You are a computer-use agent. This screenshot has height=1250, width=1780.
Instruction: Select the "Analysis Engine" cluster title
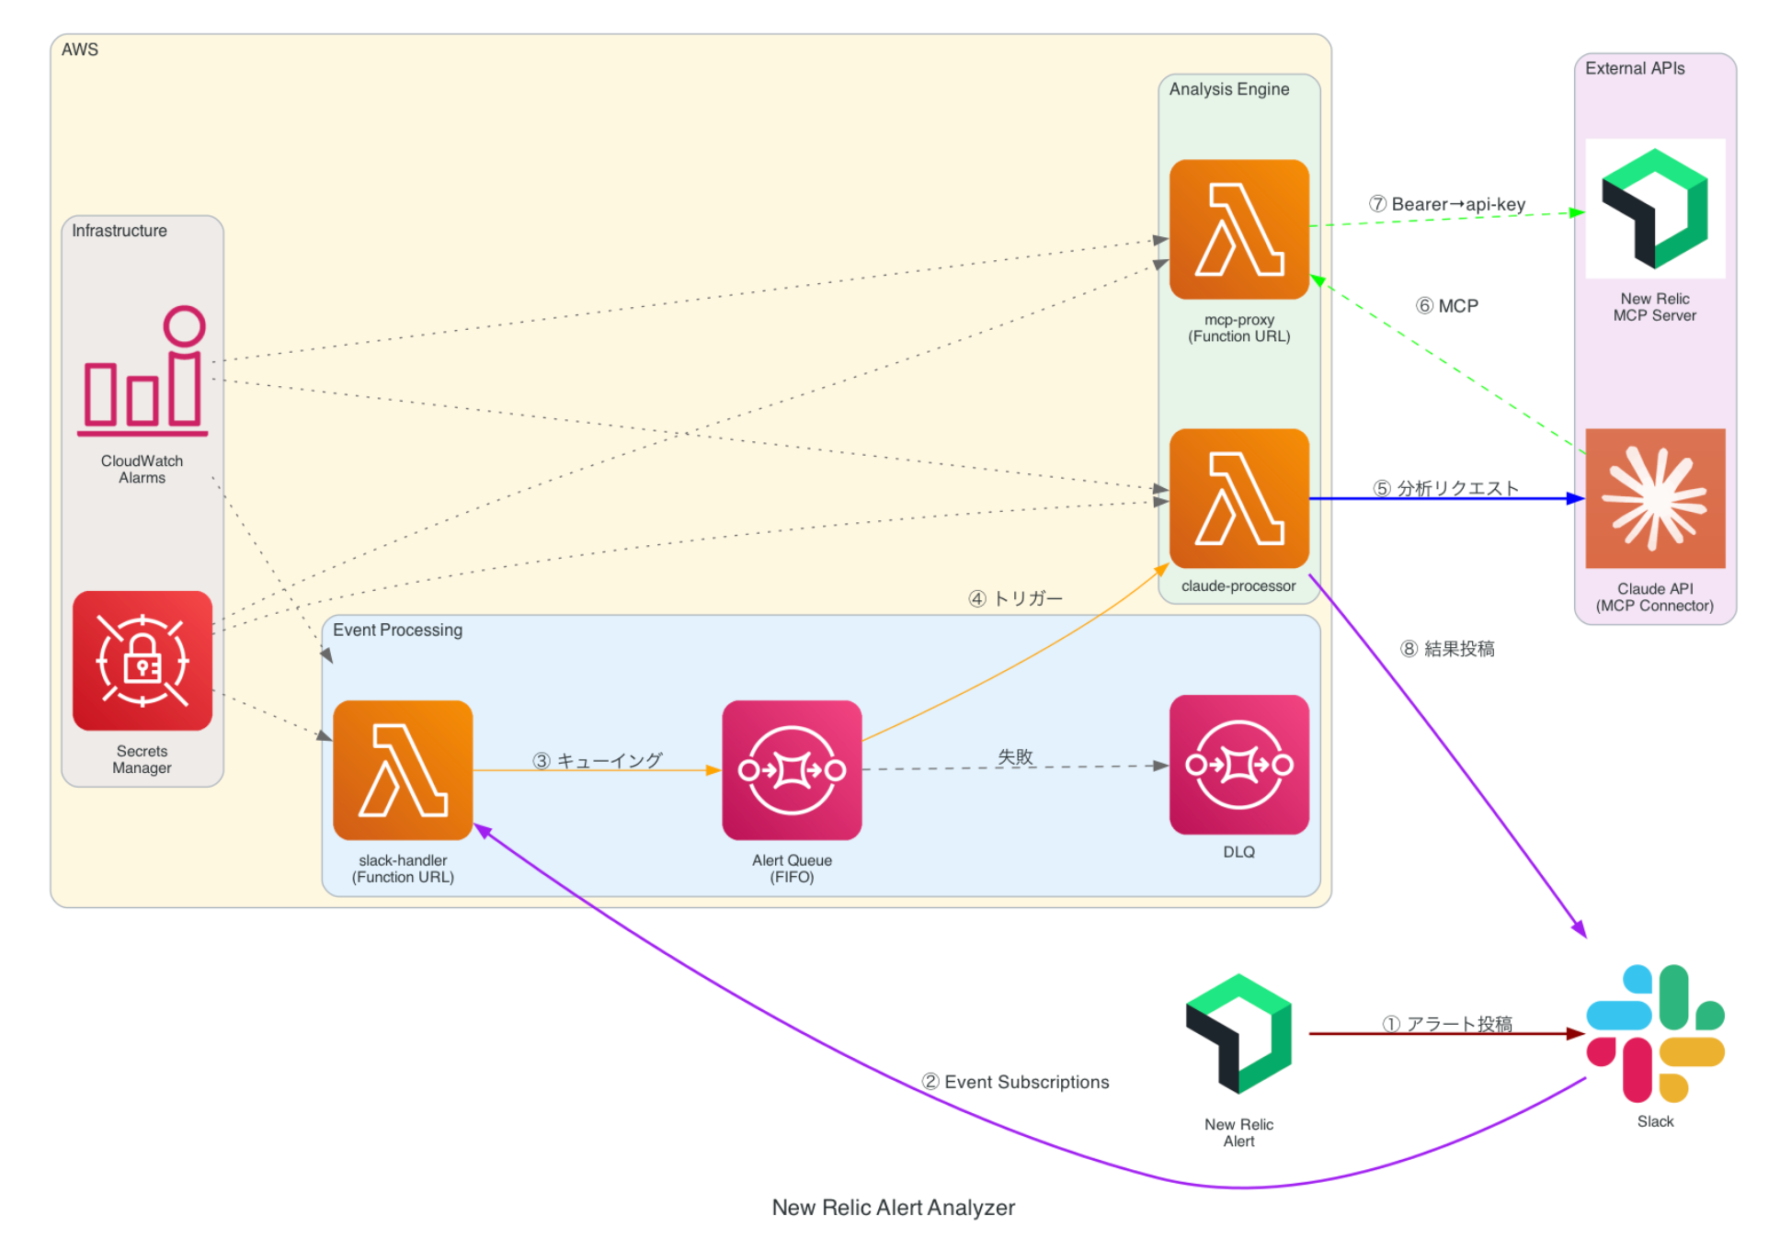pyautogui.click(x=1228, y=89)
